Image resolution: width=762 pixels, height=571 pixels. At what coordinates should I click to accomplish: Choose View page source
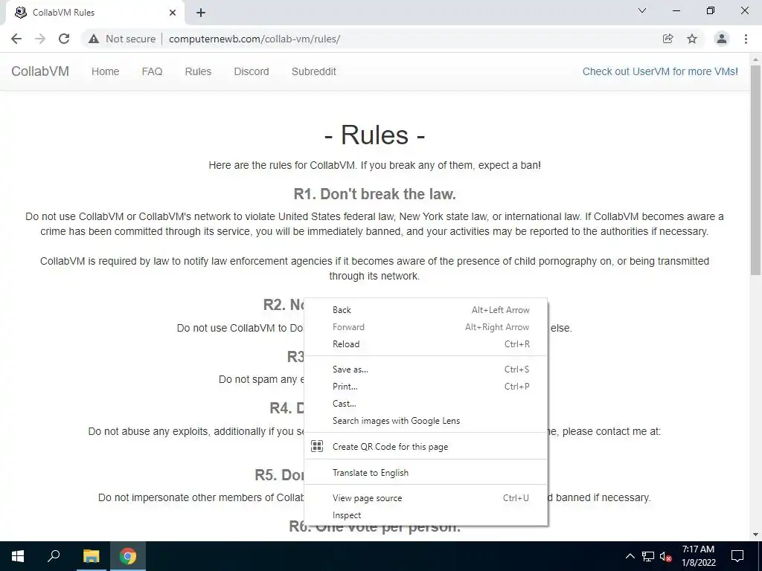pos(426,497)
